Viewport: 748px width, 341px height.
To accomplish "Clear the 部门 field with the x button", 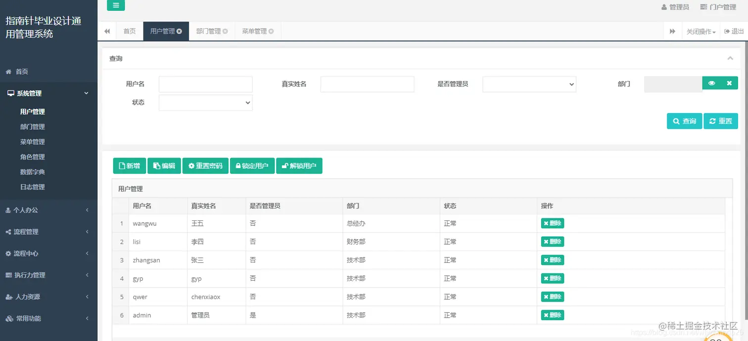I will coord(729,83).
